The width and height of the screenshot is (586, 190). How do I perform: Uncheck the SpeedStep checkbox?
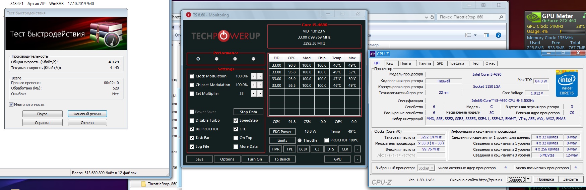[x=236, y=120]
